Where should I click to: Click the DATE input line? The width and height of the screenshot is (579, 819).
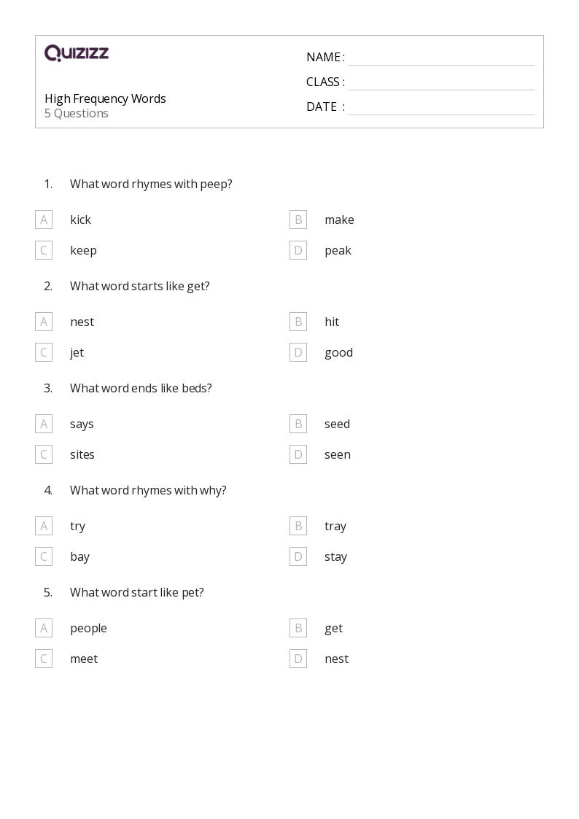pos(440,107)
